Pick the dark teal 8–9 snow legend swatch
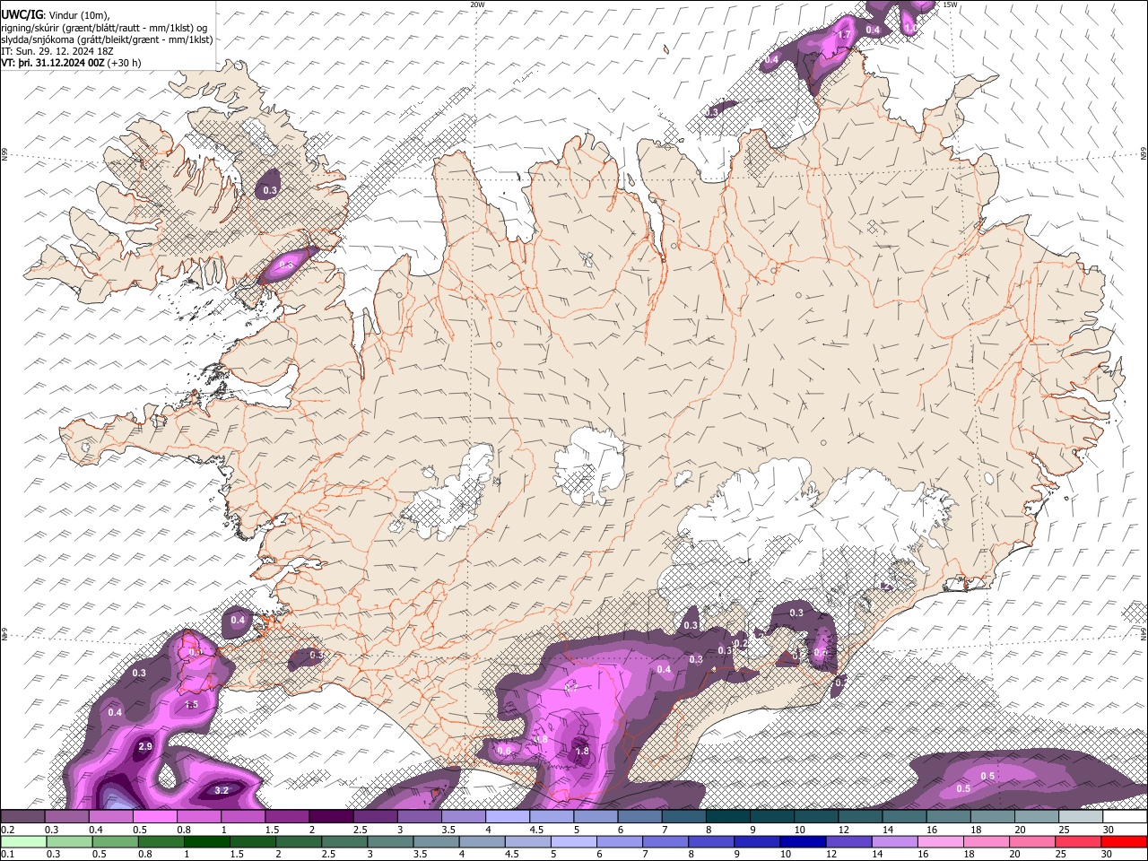This screenshot has height=861, width=1148. pos(728,816)
